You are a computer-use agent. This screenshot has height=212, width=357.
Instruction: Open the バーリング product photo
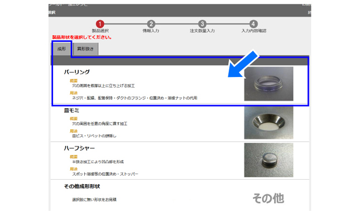(269, 84)
